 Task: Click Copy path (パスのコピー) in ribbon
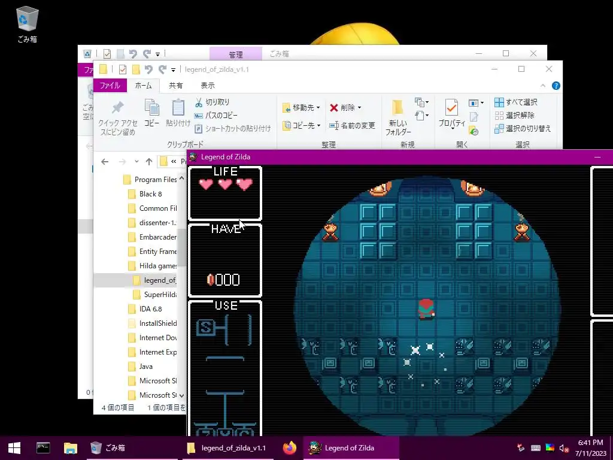pos(216,116)
